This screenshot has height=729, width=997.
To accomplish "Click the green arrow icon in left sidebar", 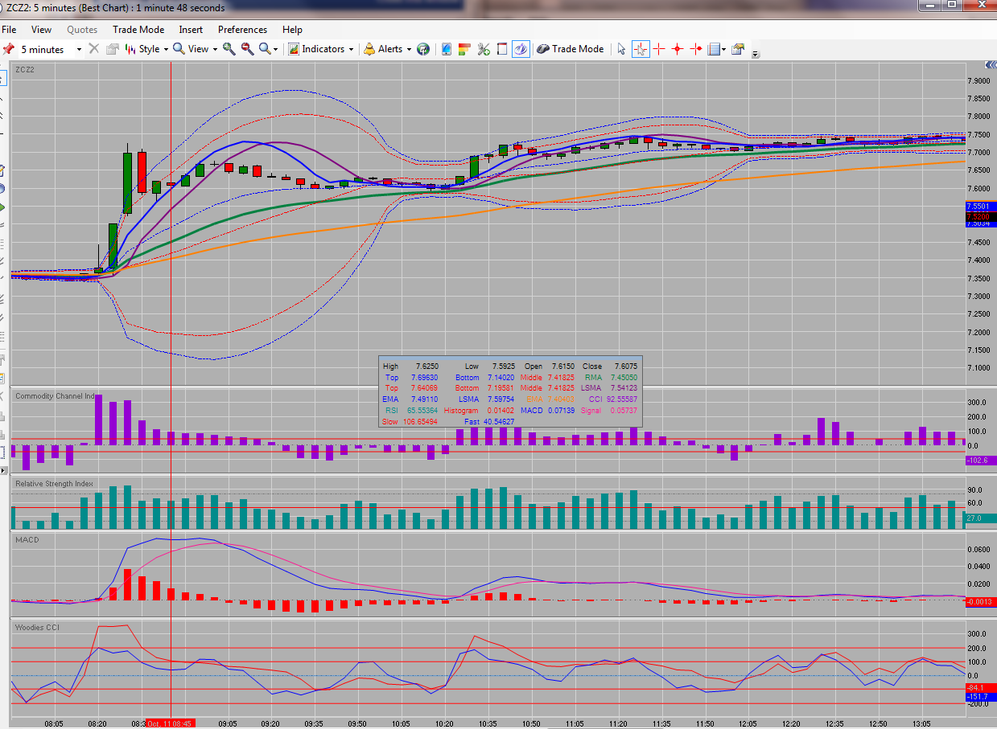I will point(3,207).
